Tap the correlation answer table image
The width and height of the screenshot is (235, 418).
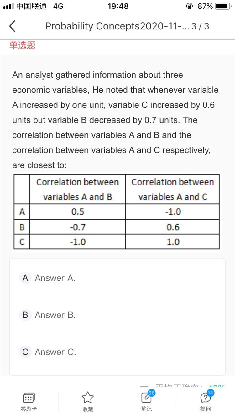point(116,212)
